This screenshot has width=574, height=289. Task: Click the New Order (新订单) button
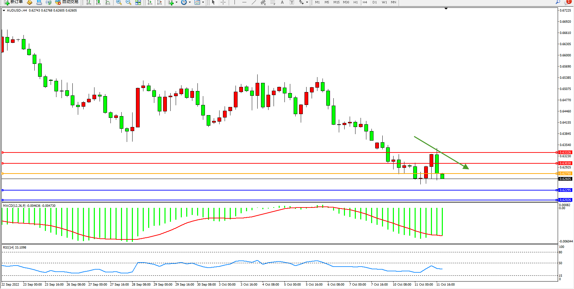coord(14,2)
